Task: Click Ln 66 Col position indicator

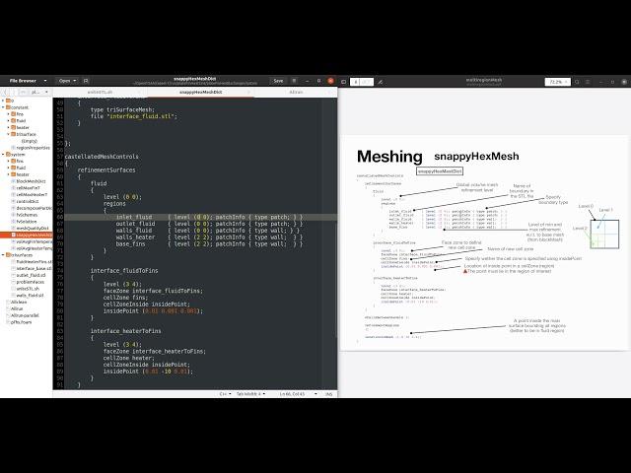Action: [x=292, y=394]
